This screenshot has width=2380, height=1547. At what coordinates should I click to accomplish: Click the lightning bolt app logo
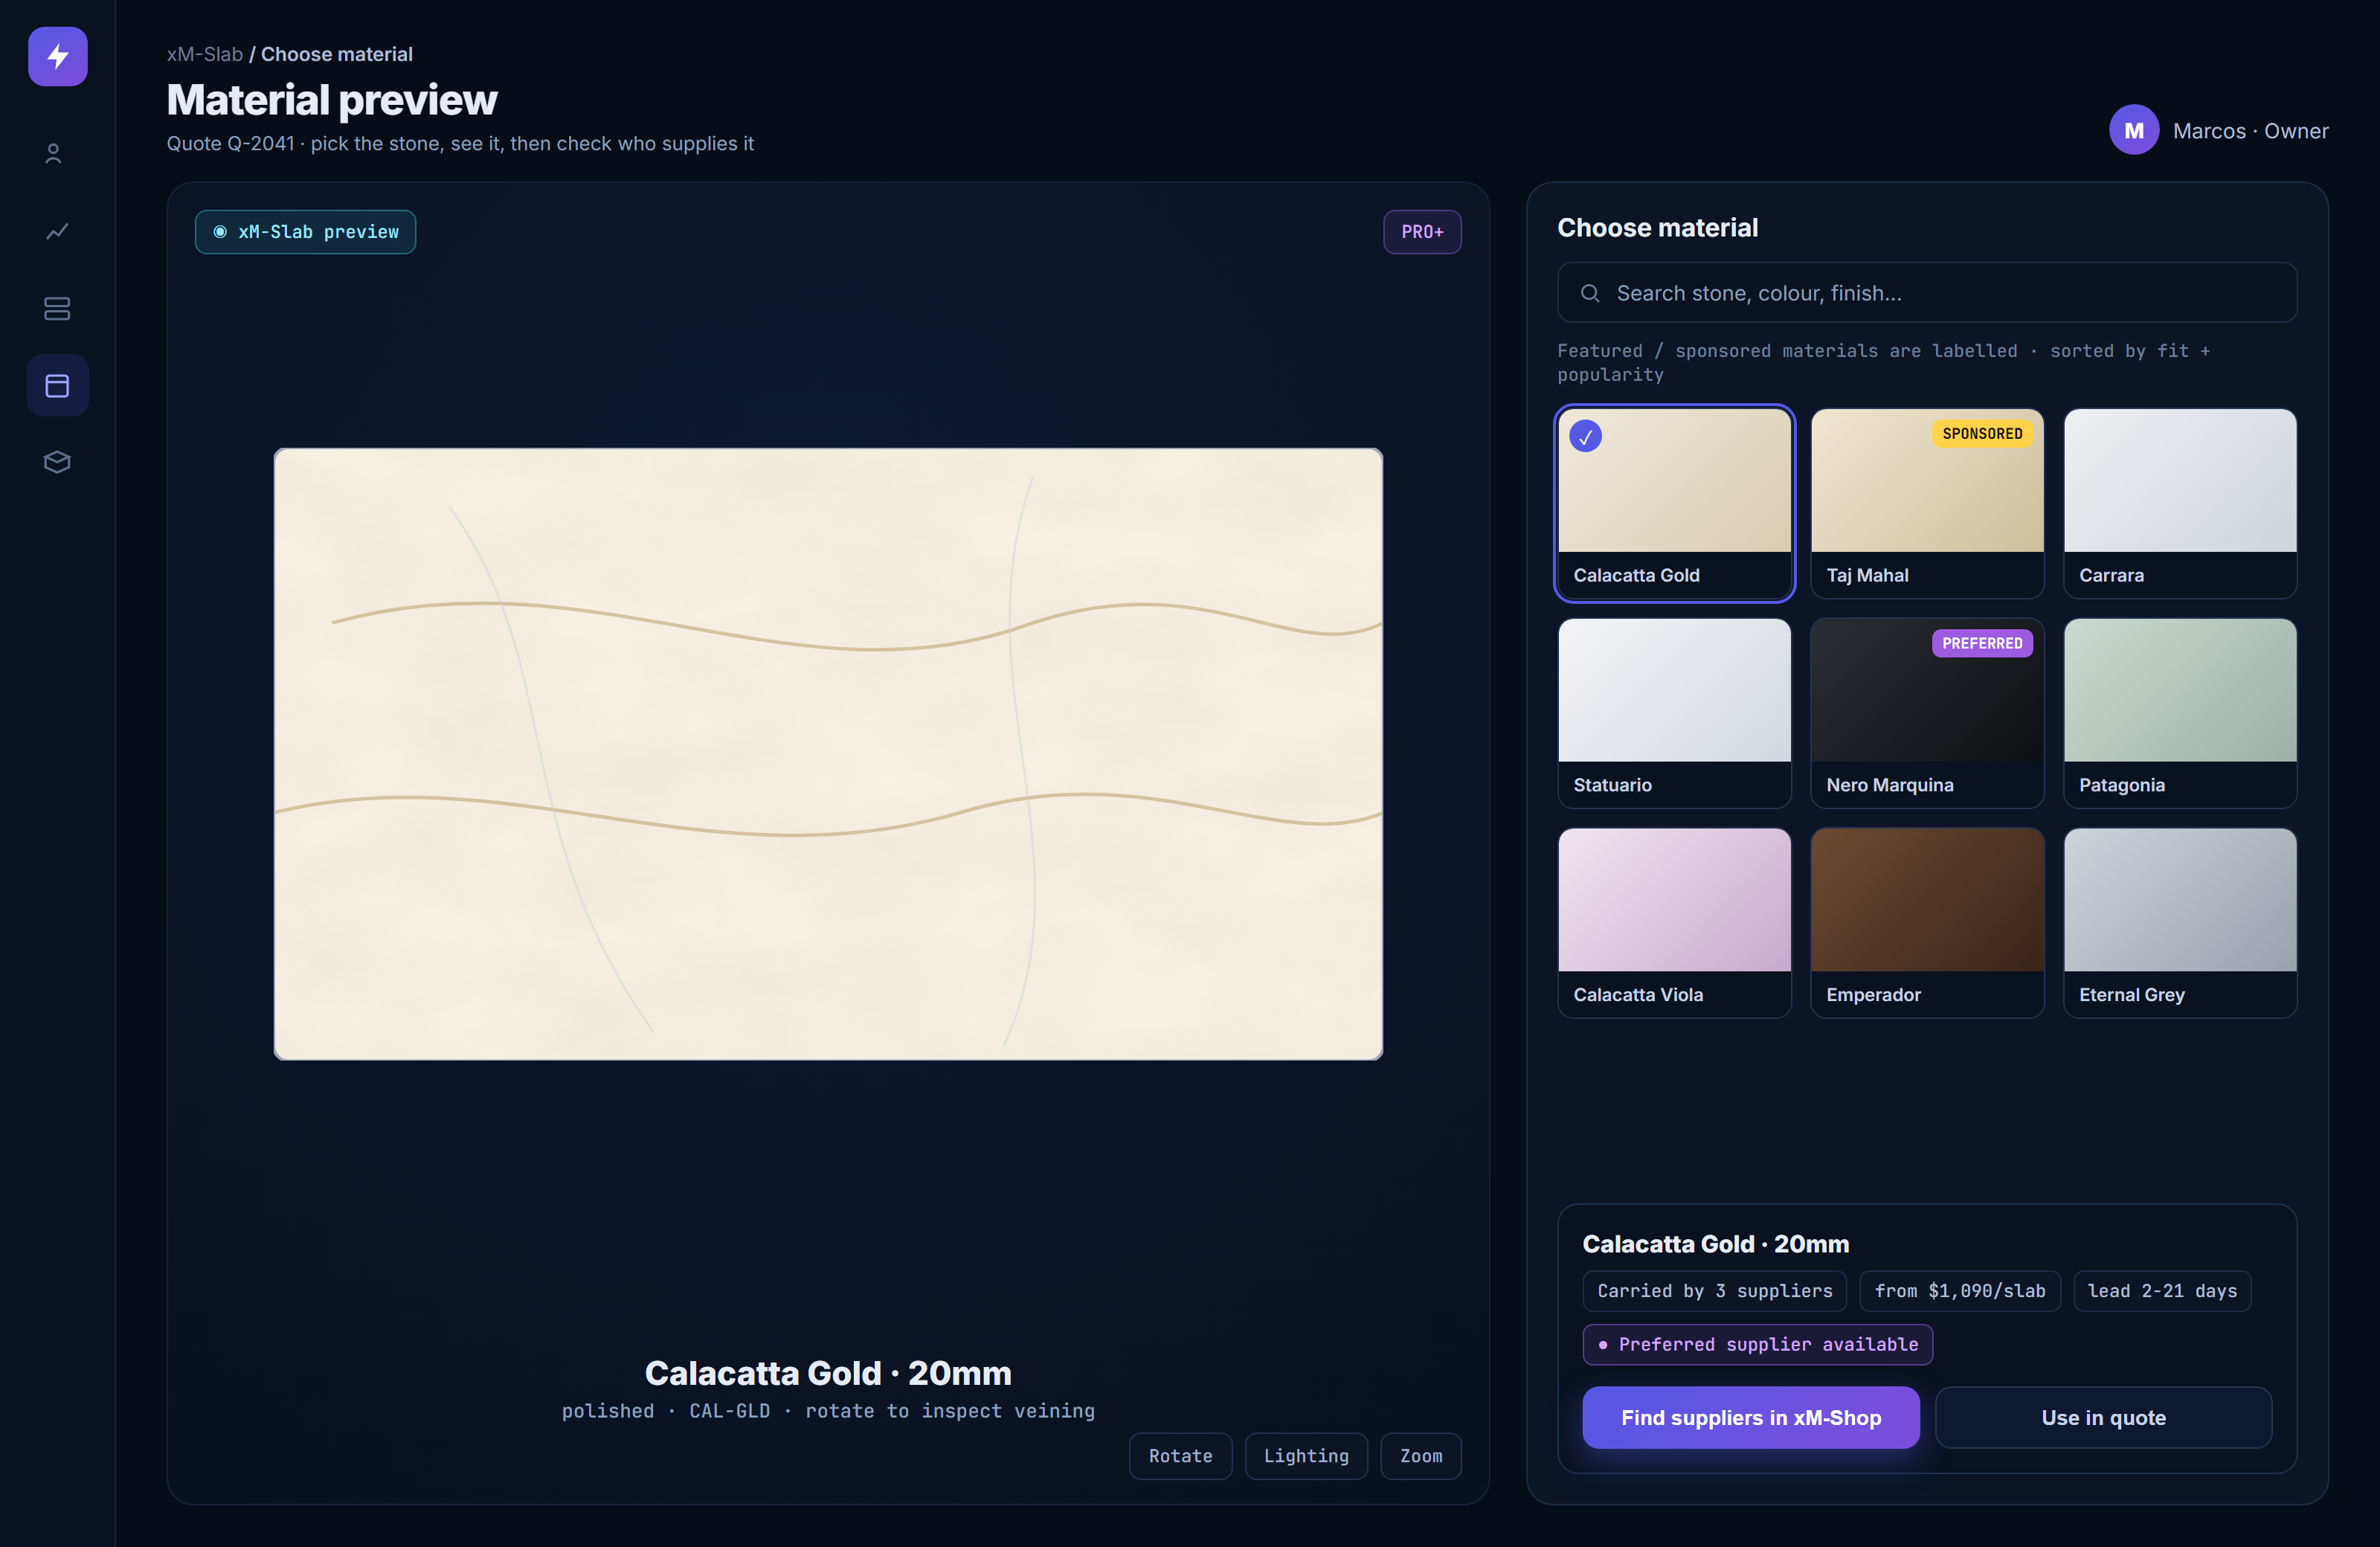[x=57, y=56]
